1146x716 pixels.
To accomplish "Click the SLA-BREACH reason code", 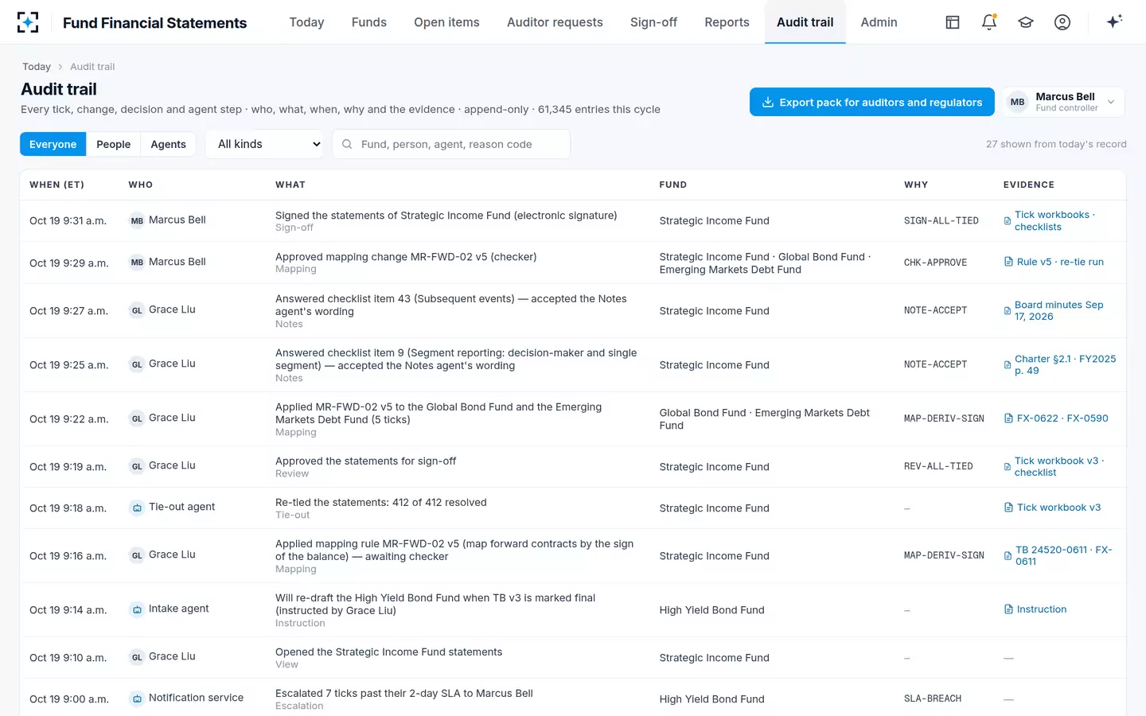I will [x=933, y=698].
